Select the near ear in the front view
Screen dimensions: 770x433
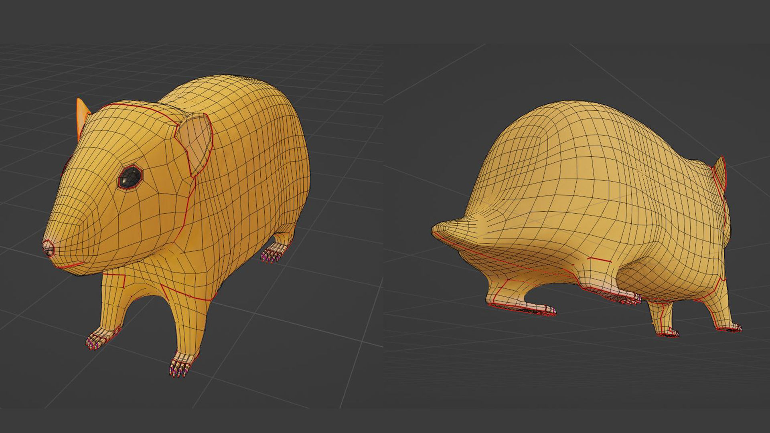194,144
